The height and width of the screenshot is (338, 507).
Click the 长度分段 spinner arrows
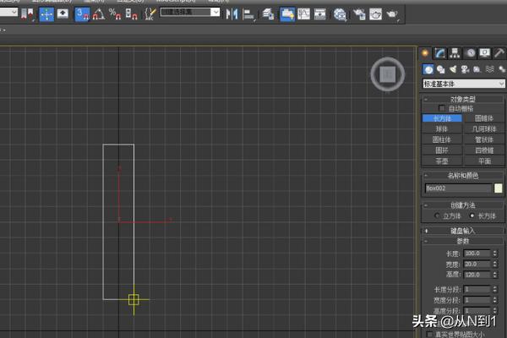click(495, 289)
